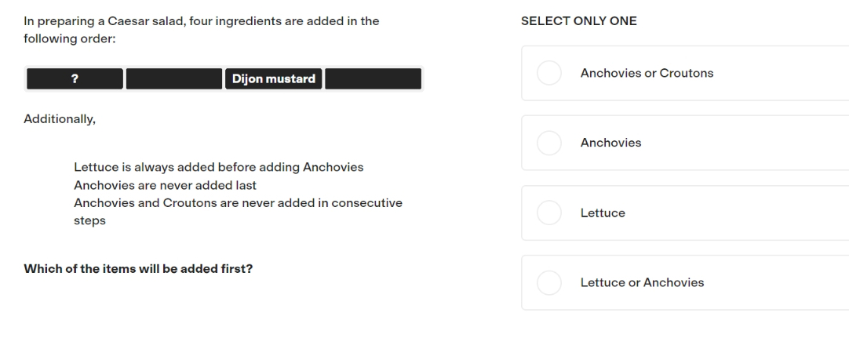
Task: Click the standalone "Anchovies" option label
Action: pyautogui.click(x=610, y=143)
